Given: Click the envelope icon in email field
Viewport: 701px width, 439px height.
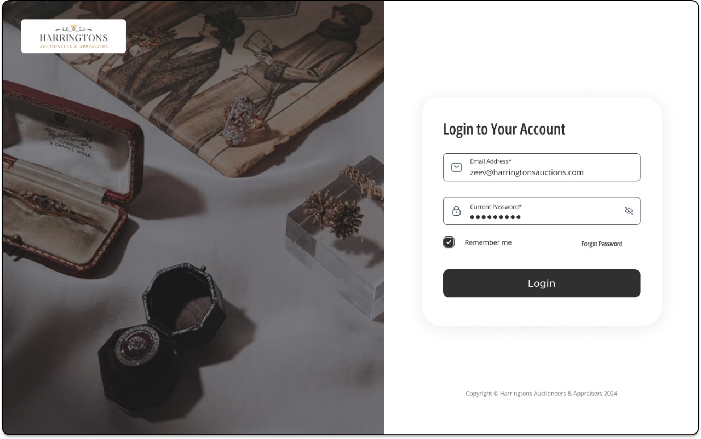Looking at the screenshot, I should click(456, 167).
